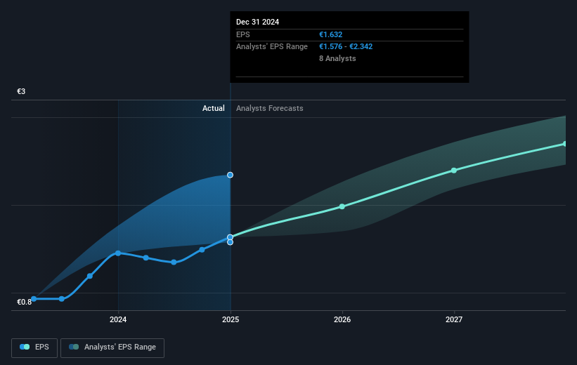
Task: Click the Analysts' EPS Range legend color icon
Action: [74, 347]
